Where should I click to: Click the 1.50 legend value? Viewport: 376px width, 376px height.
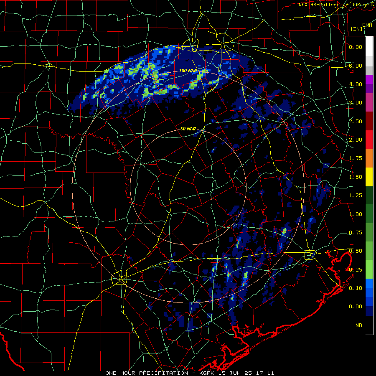pyautogui.click(x=356, y=177)
